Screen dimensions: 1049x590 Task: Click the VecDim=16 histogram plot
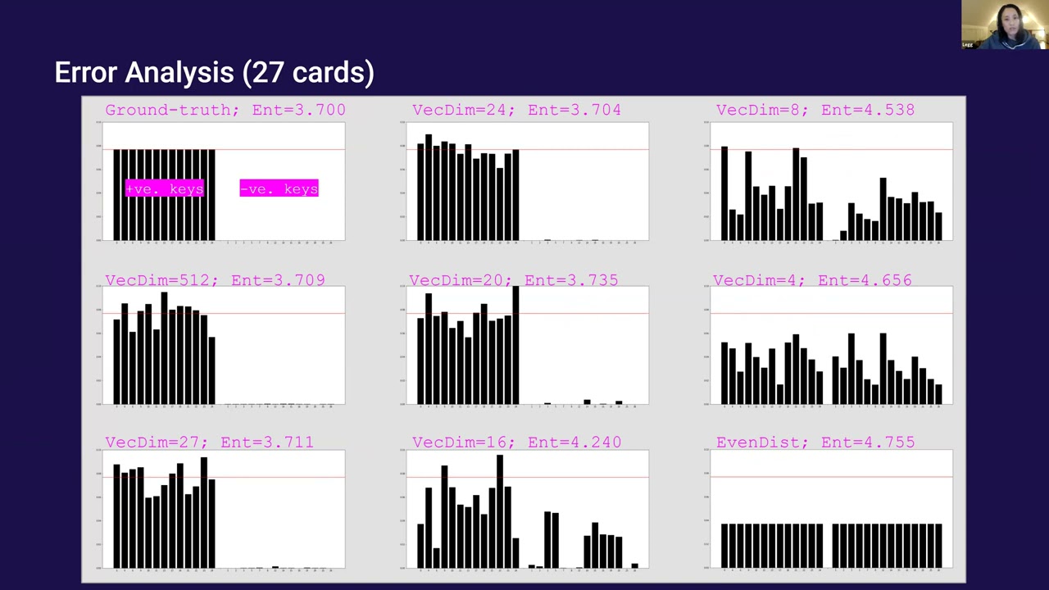coord(528,510)
